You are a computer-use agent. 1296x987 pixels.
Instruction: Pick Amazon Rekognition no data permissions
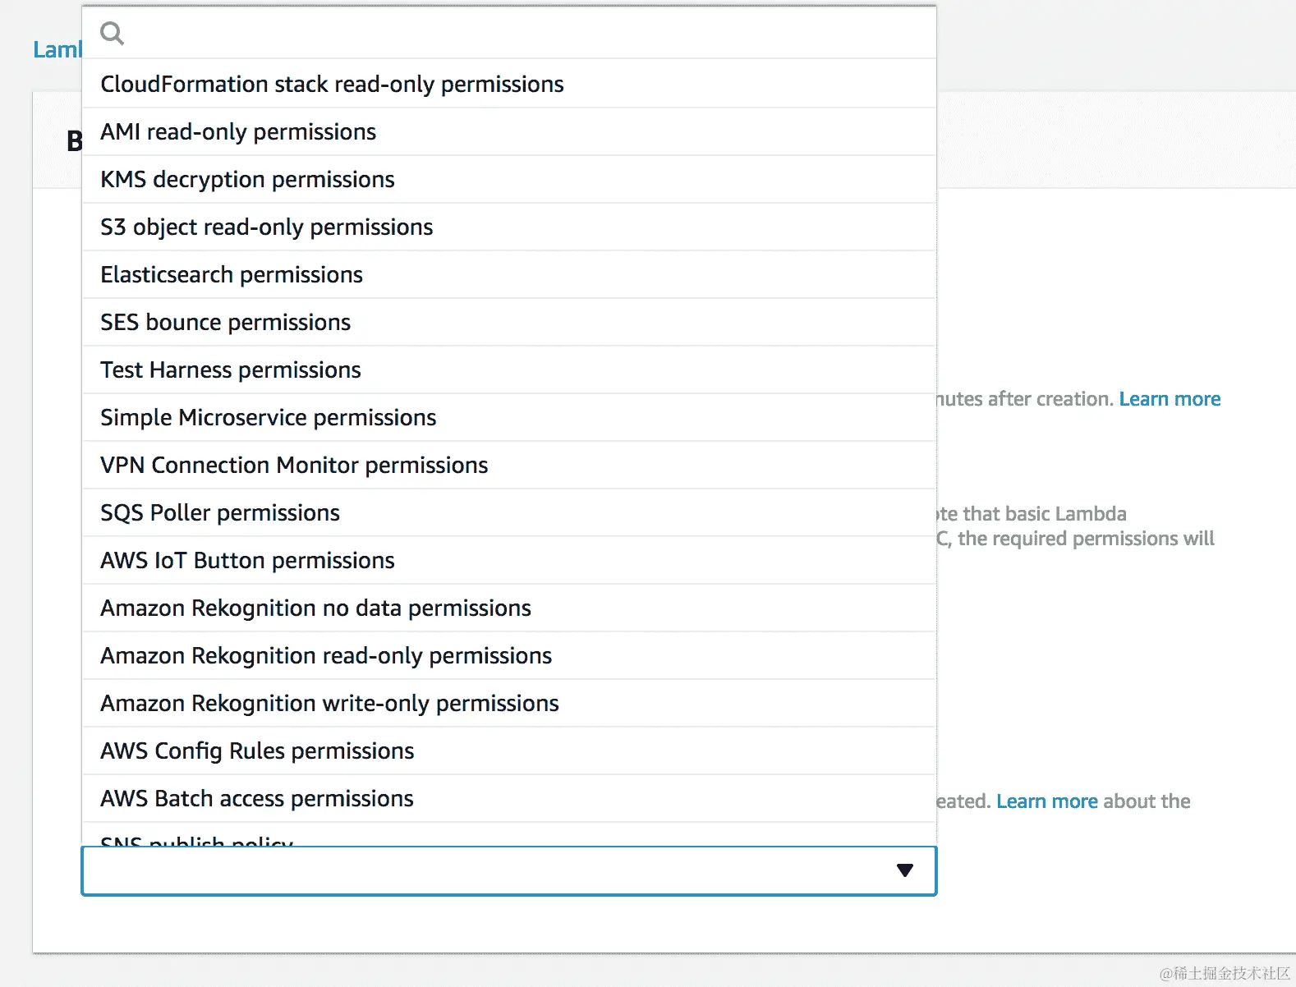[x=315, y=608]
